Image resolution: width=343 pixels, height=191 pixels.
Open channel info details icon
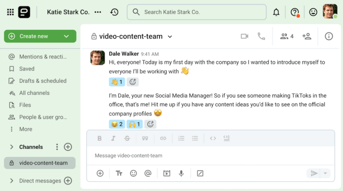tap(329, 36)
